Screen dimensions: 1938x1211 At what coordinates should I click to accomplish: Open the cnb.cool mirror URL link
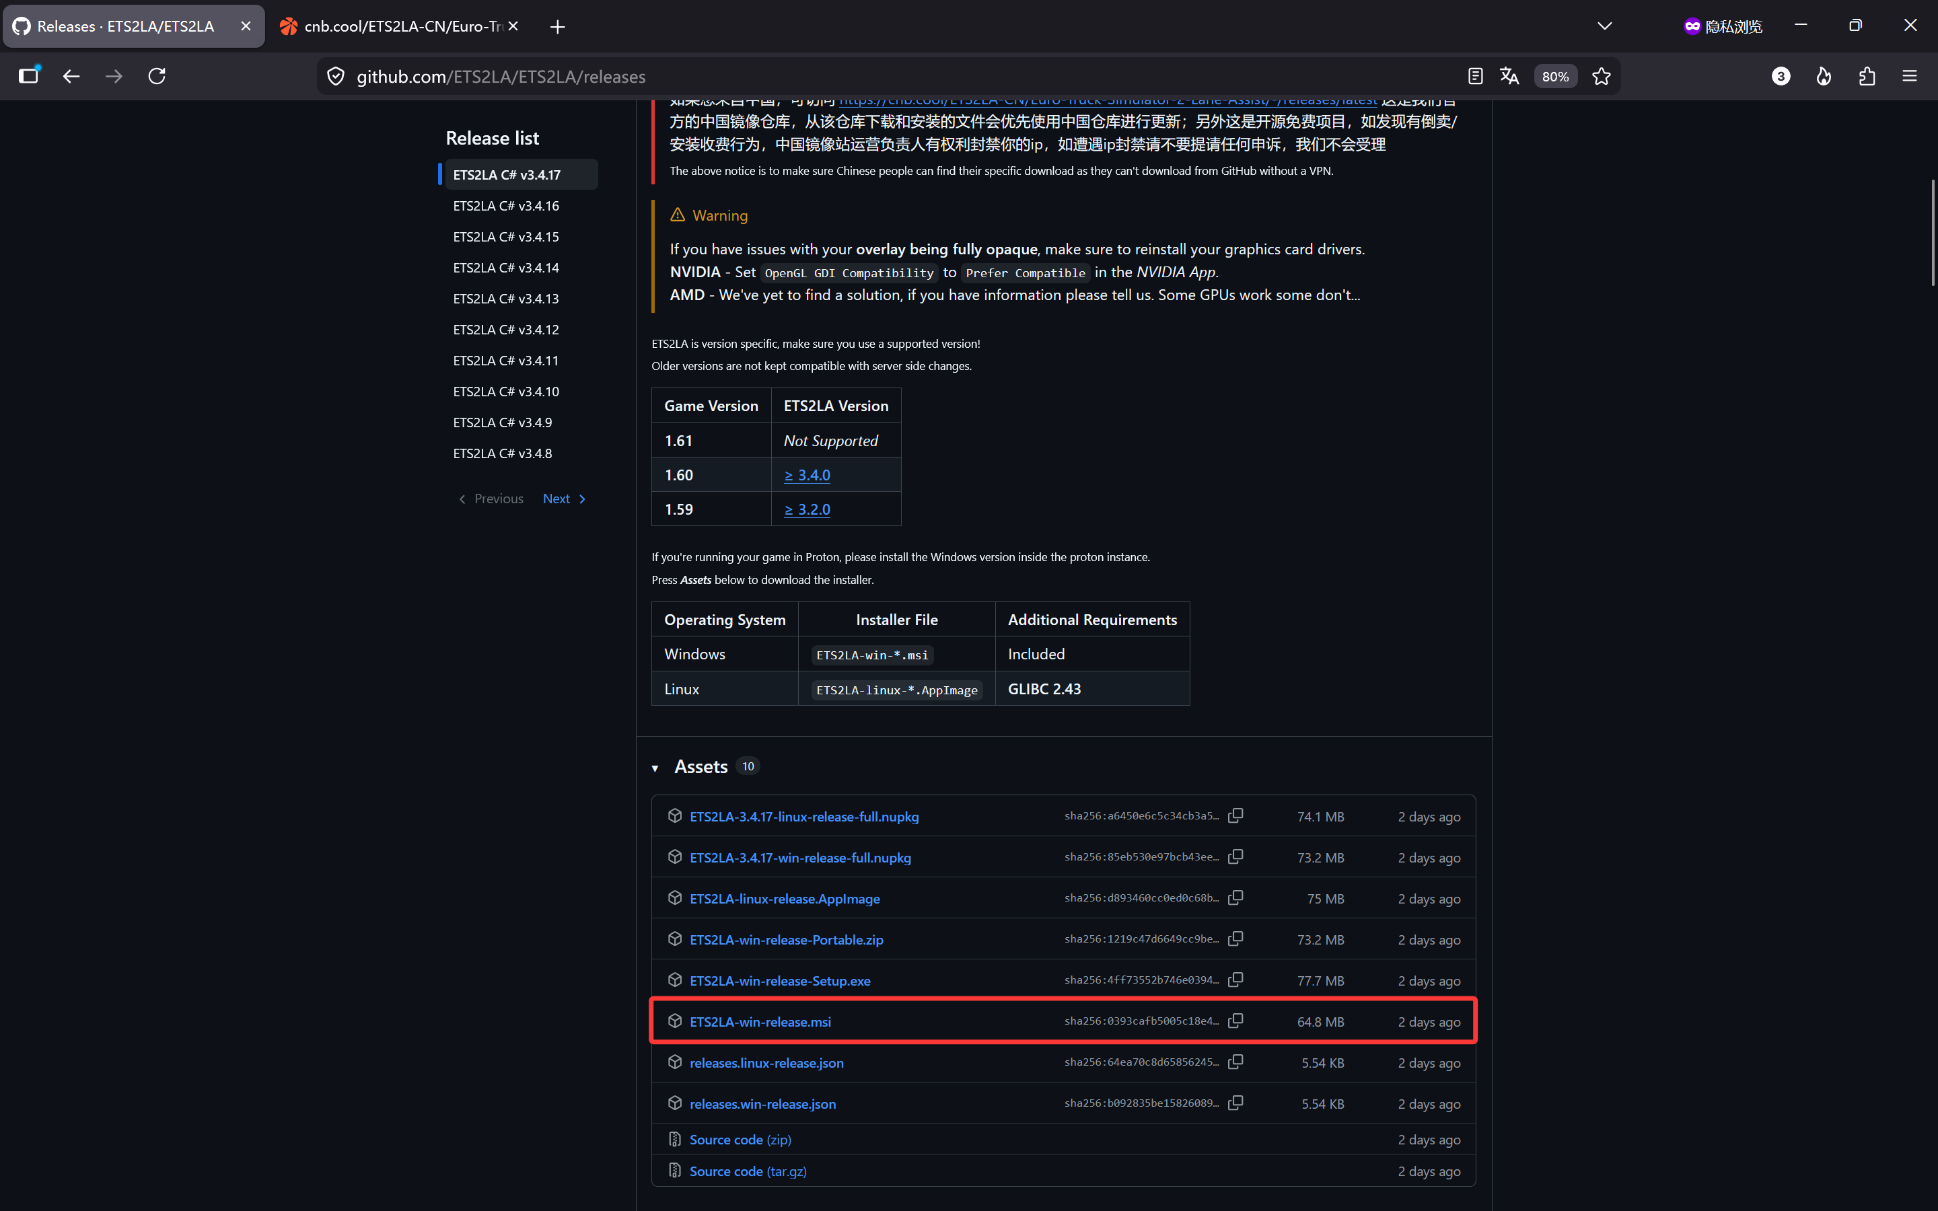pos(1108,102)
